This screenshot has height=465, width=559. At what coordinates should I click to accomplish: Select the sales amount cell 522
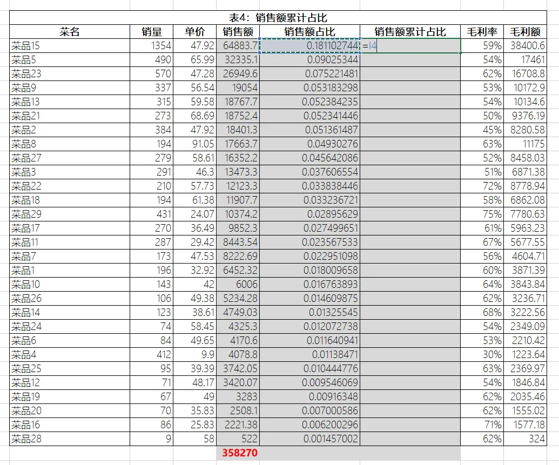point(238,438)
